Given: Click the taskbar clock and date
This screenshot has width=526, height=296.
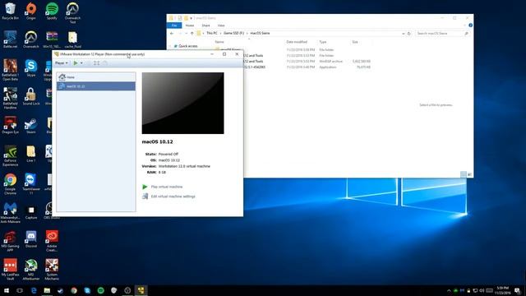Looking at the screenshot, I should pos(502,290).
